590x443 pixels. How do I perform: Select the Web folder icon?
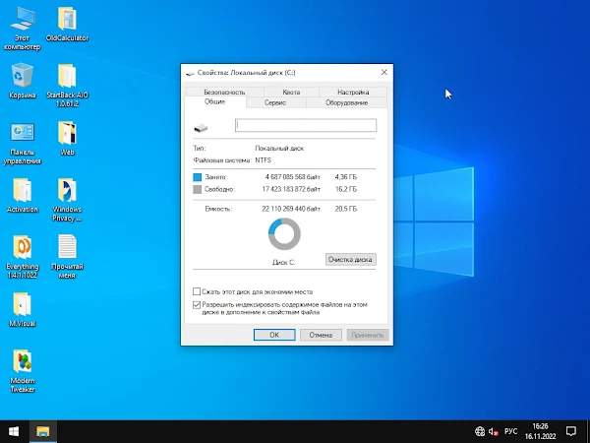point(67,138)
